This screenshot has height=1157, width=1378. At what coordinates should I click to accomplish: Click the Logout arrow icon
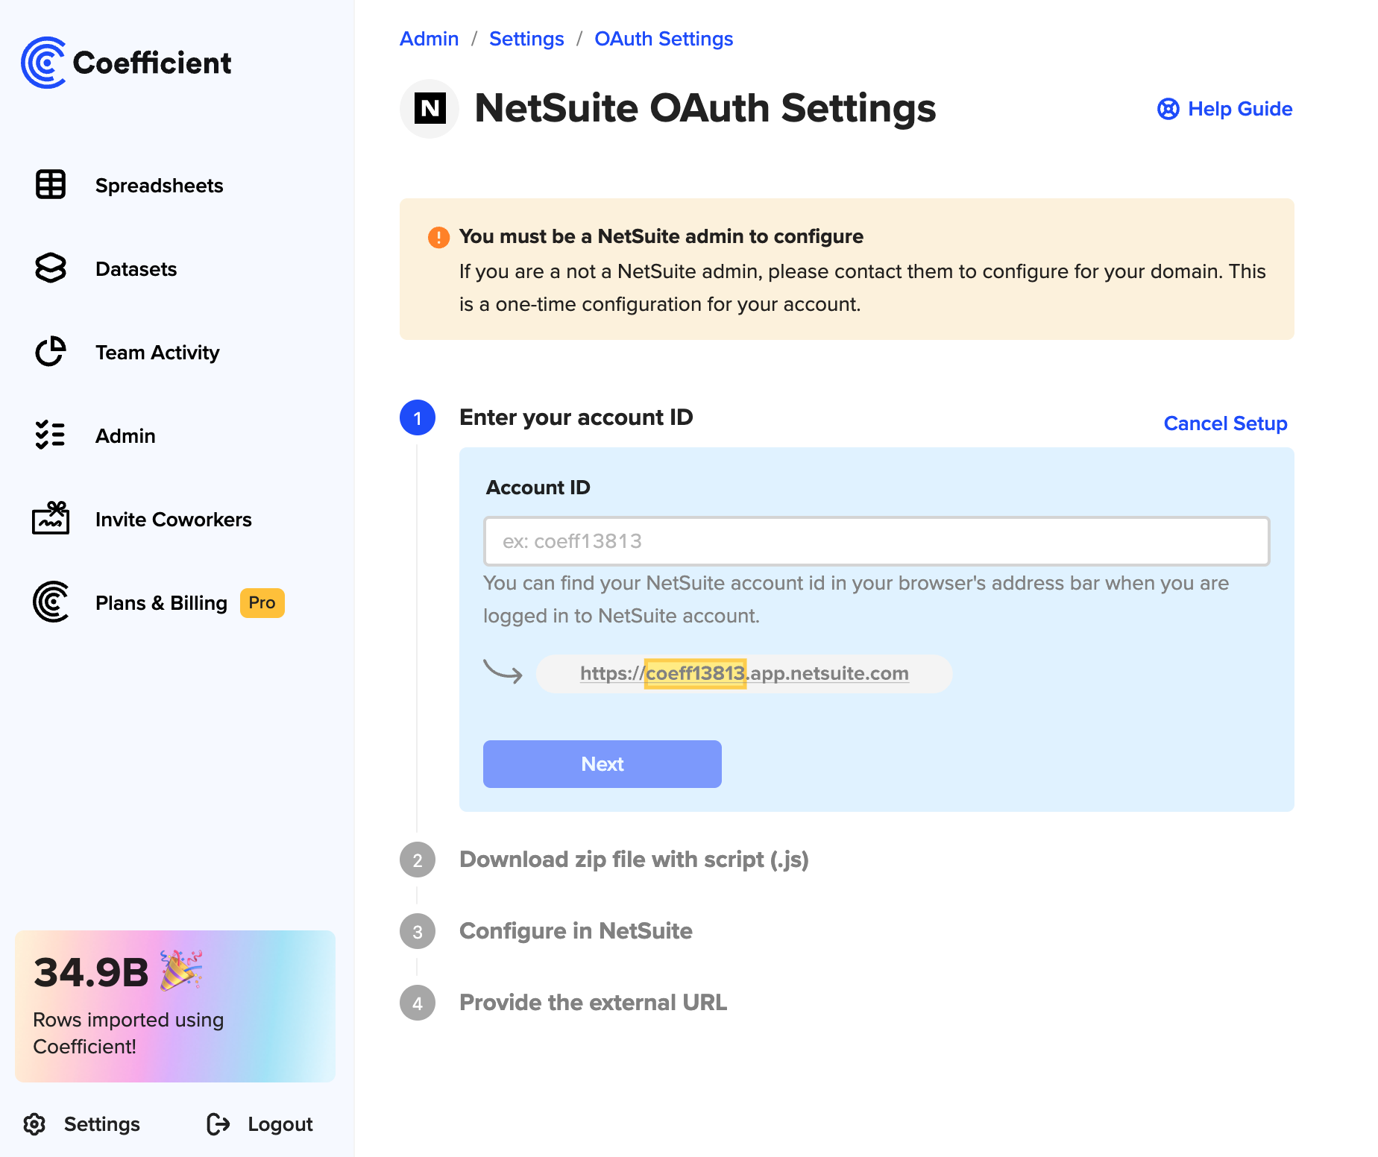[218, 1124]
